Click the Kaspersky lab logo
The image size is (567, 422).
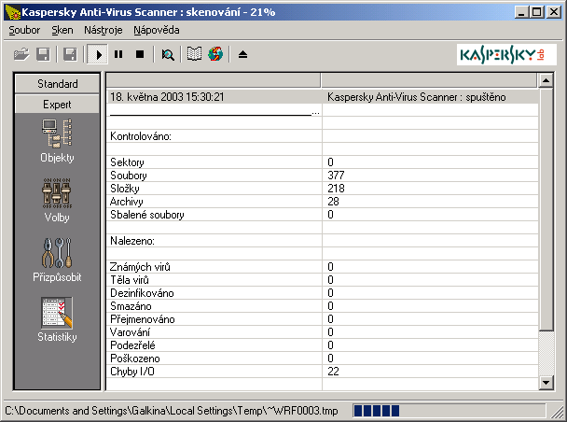(506, 55)
